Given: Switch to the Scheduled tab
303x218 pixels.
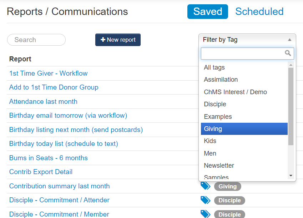Looking at the screenshot, I should tap(259, 11).
